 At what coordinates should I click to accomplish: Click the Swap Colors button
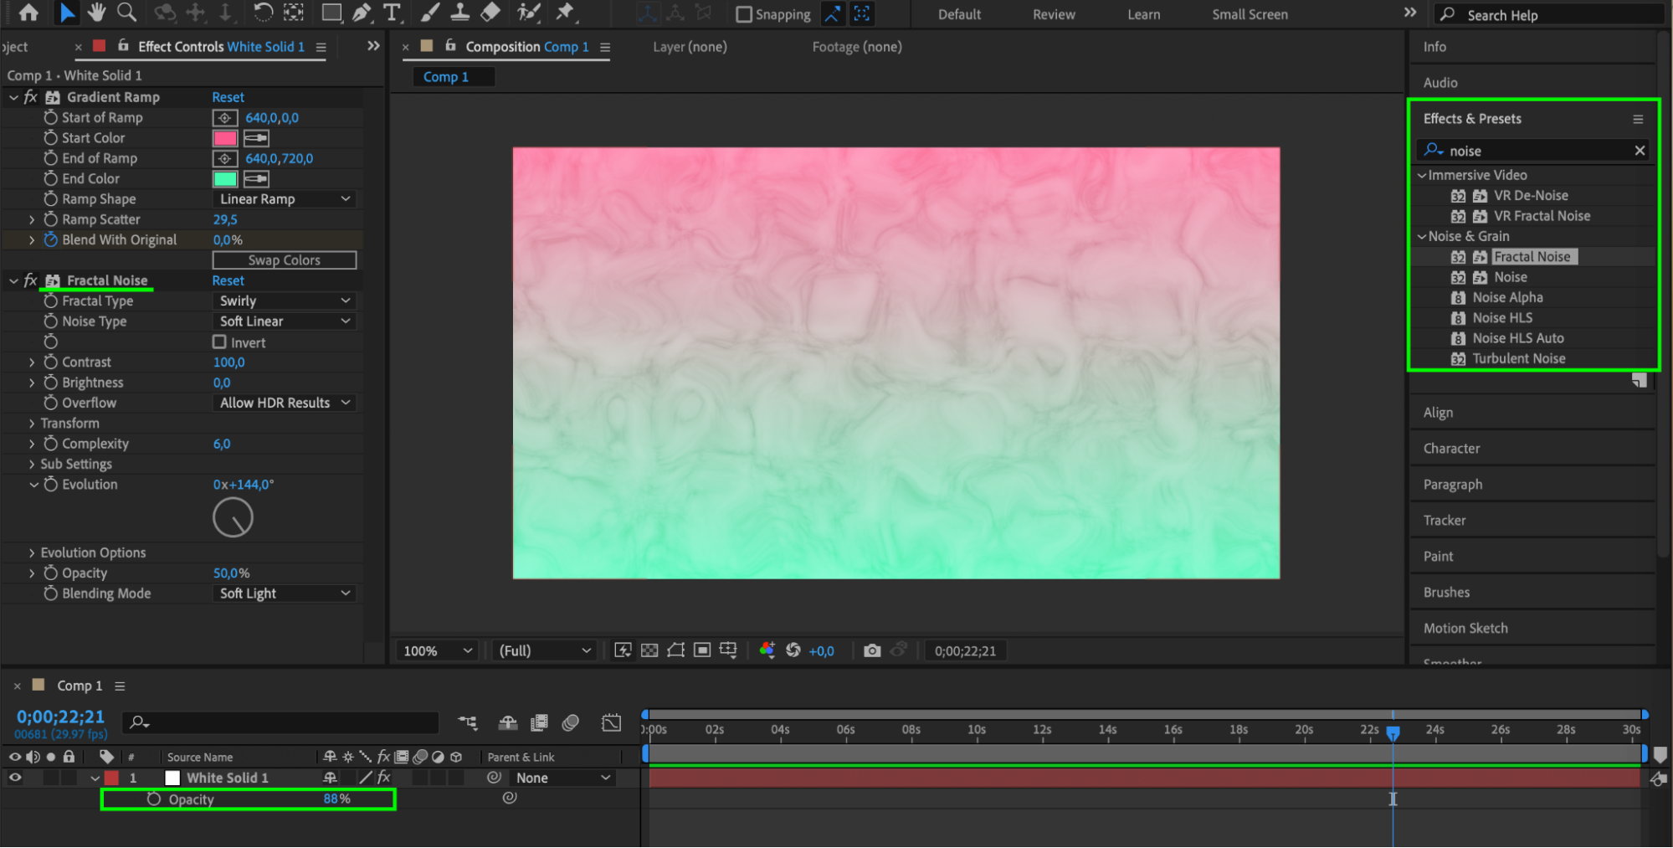(x=284, y=260)
